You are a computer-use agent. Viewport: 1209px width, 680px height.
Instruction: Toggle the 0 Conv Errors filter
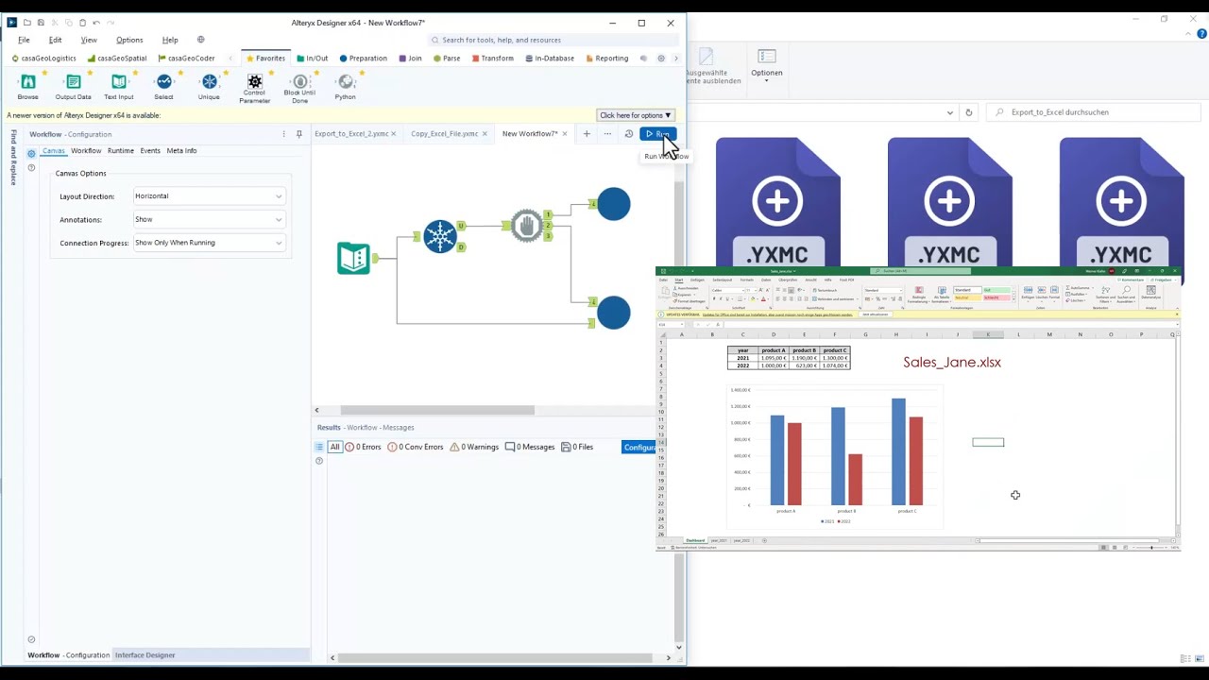pyautogui.click(x=416, y=447)
